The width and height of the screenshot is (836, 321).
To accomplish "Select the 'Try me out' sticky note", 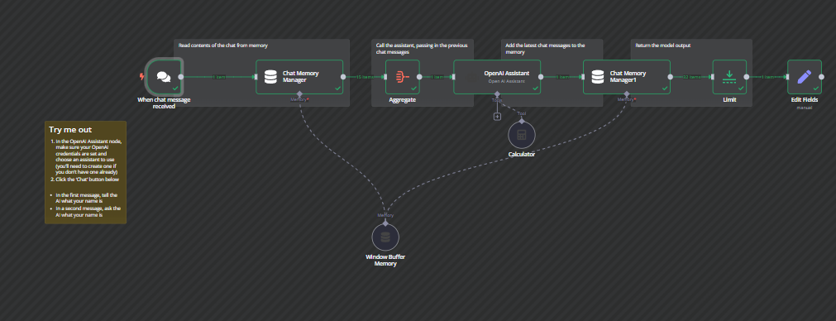I will point(86,172).
